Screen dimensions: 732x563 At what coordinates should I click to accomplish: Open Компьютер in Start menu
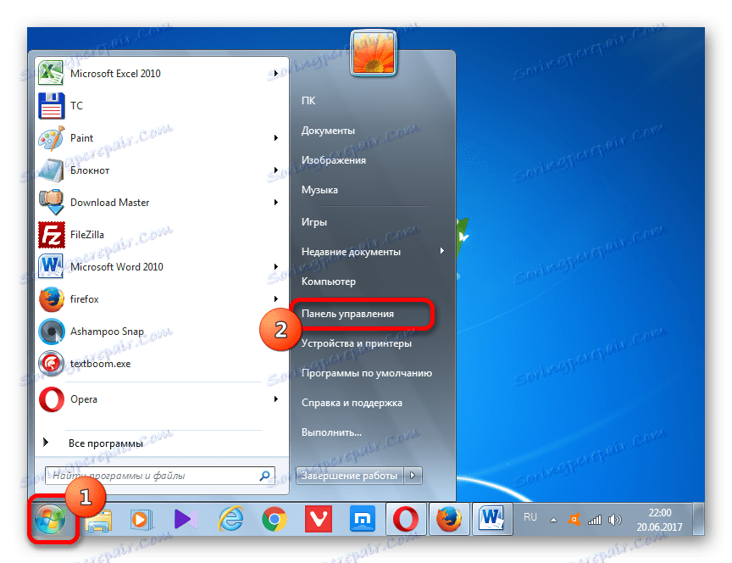coord(329,281)
